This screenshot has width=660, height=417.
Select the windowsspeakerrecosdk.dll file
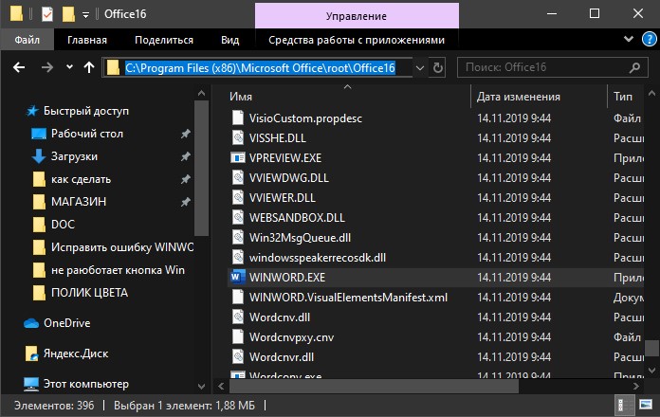click(318, 258)
